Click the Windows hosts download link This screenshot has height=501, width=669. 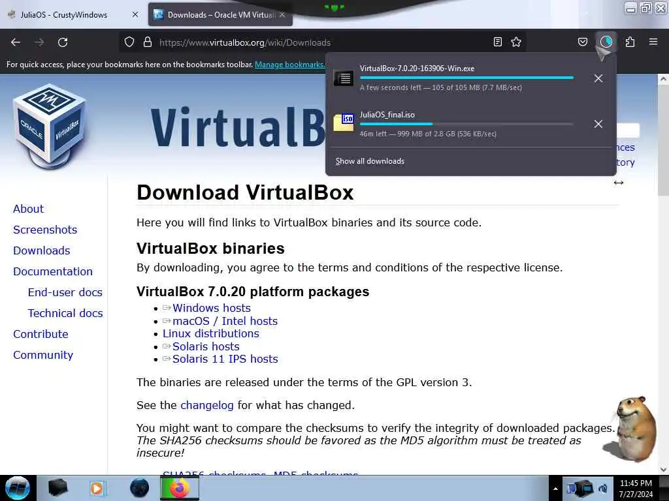click(212, 308)
